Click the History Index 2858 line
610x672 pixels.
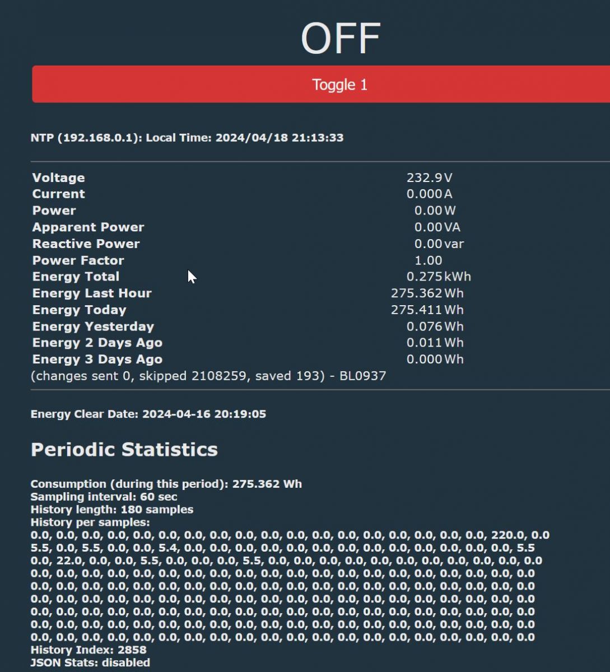89,650
